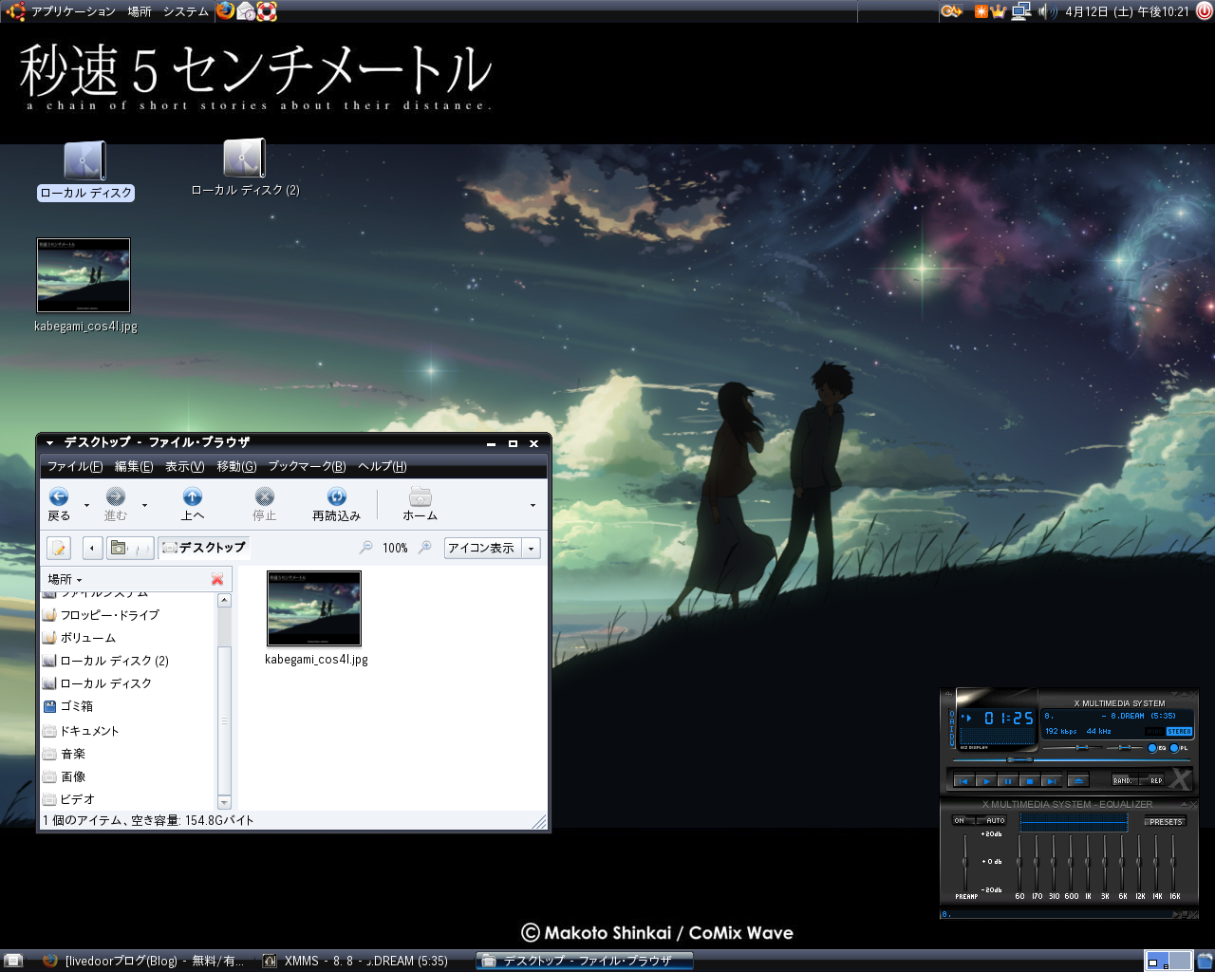Open the ホーム folder icon
This screenshot has width=1215, height=972.
tap(420, 496)
